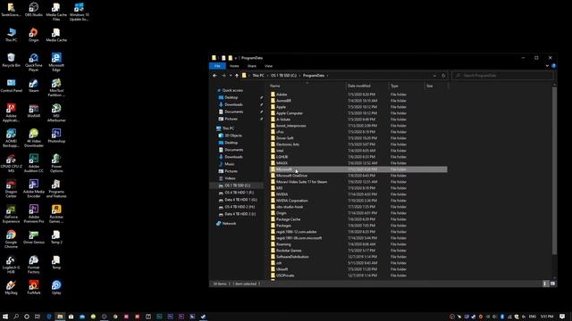Select Rockstar Games desktop shortcut

point(56,214)
